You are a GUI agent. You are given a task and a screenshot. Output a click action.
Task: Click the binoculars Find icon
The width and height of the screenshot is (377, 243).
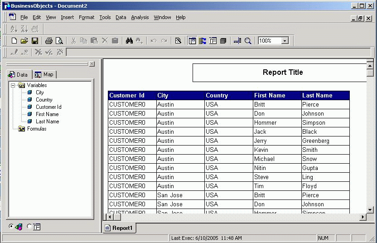coord(129,41)
